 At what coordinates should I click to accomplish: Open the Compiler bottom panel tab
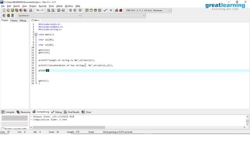coord(8,112)
